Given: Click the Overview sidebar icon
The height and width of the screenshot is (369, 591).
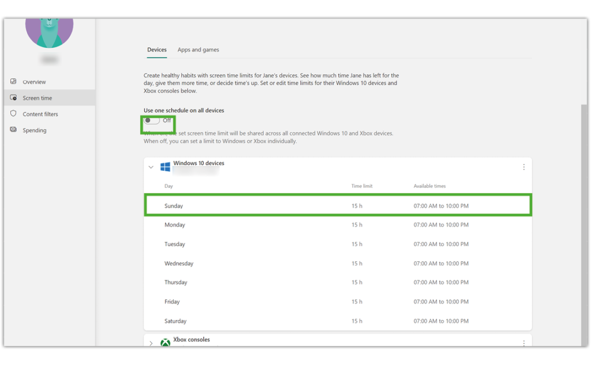Looking at the screenshot, I should click(x=13, y=82).
